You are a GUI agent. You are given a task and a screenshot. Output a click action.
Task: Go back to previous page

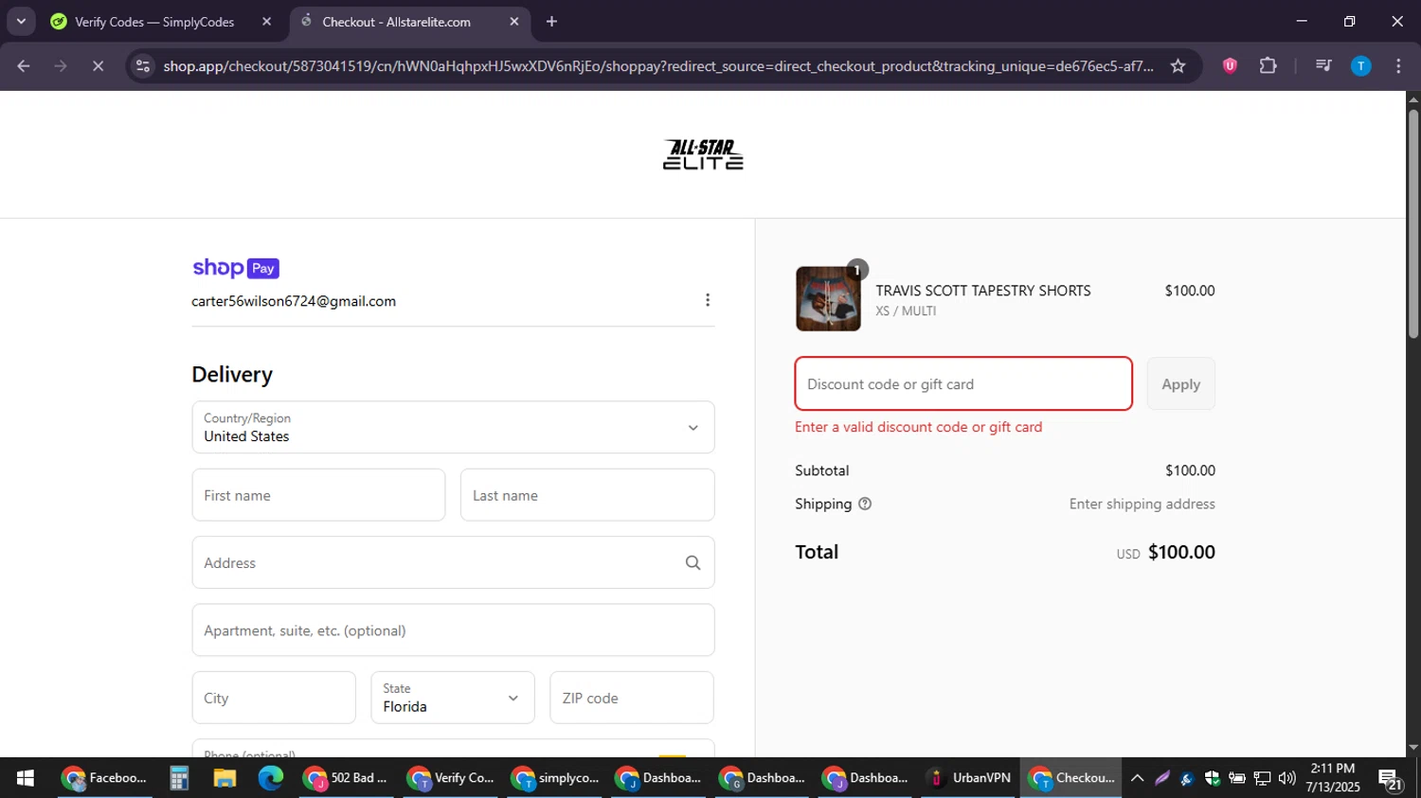(x=24, y=66)
